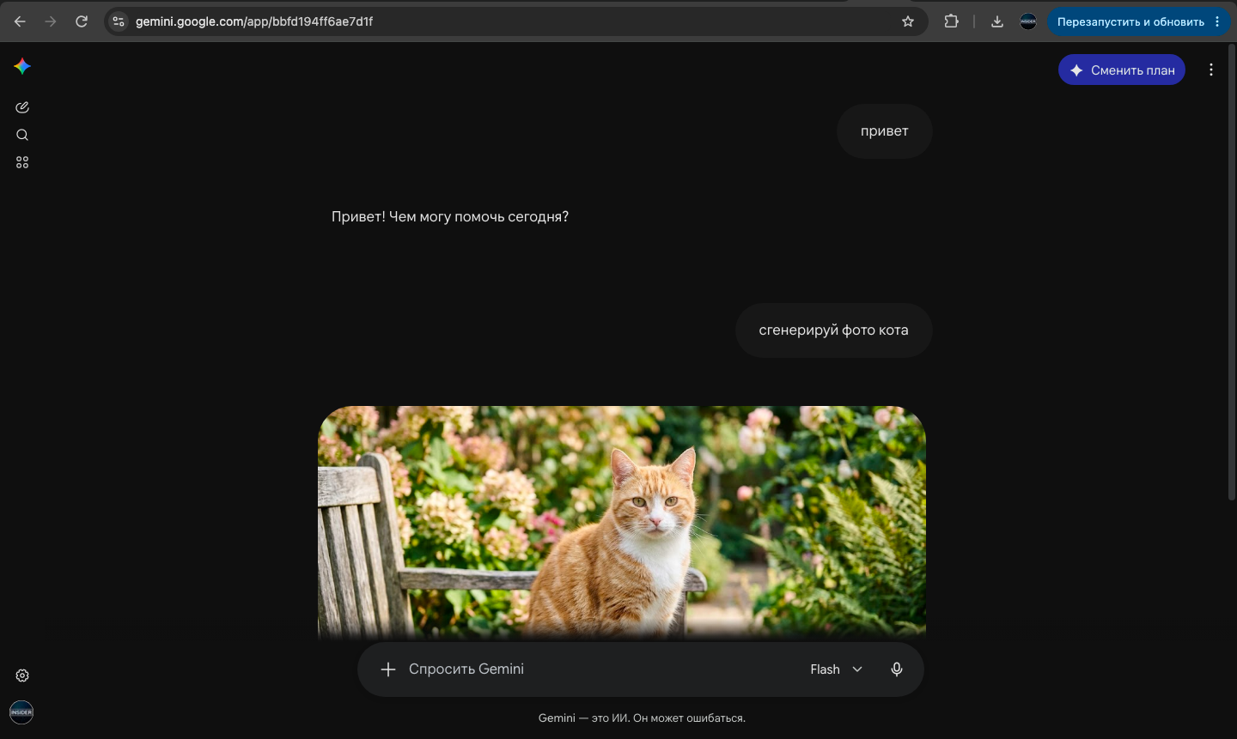Image resolution: width=1237 pixels, height=739 pixels.
Task: Open the settings gear in sidebar
Action: tap(22, 675)
